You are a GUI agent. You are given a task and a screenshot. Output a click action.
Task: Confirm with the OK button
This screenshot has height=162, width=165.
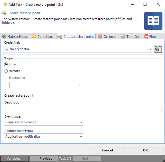coord(145,150)
